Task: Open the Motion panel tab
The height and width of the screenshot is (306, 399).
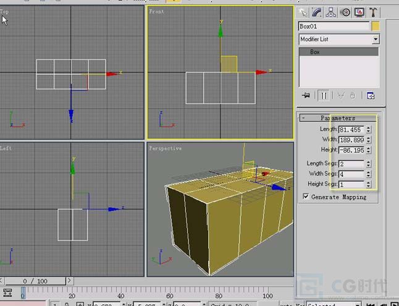Action: coord(345,12)
